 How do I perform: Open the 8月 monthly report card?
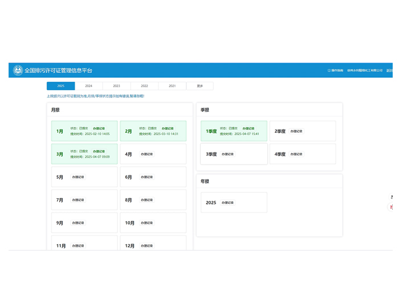(153, 200)
